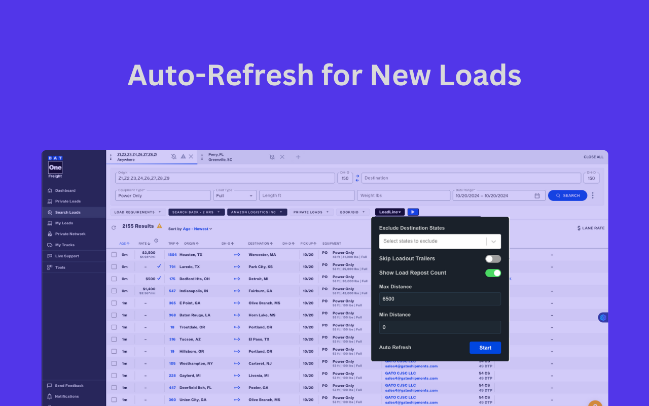Image resolution: width=649 pixels, height=406 pixels.
Task: Click the blue SEARCH button
Action: [x=567, y=195]
